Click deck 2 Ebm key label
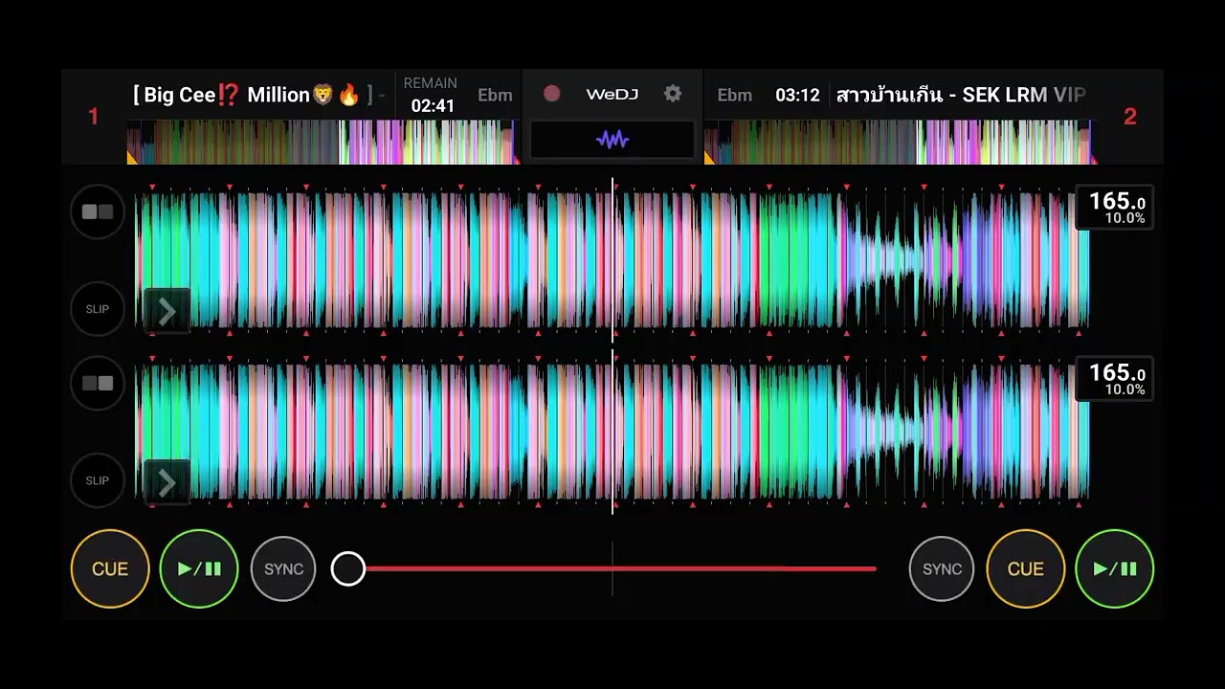This screenshot has width=1225, height=689. pos(734,95)
